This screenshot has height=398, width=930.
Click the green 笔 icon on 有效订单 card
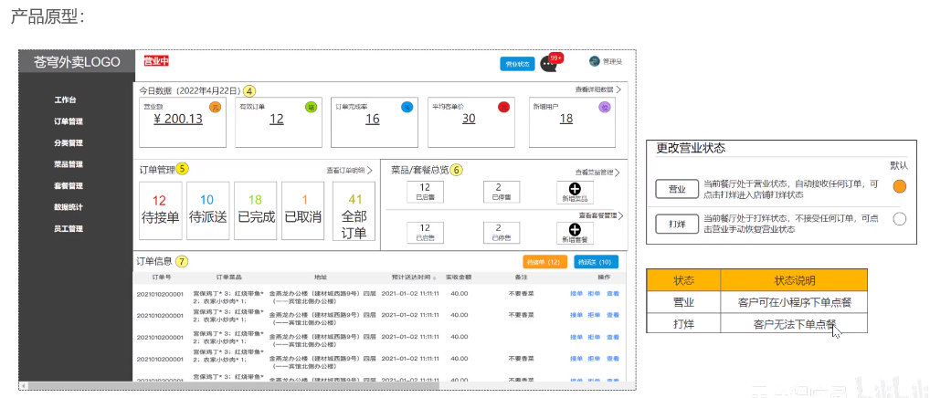coord(311,107)
